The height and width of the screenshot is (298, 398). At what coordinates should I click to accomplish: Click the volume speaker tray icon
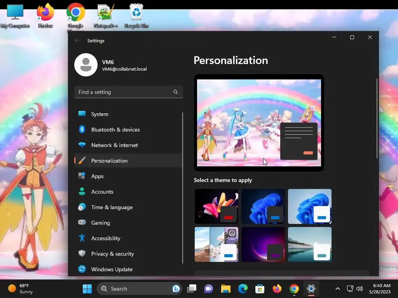click(360, 289)
